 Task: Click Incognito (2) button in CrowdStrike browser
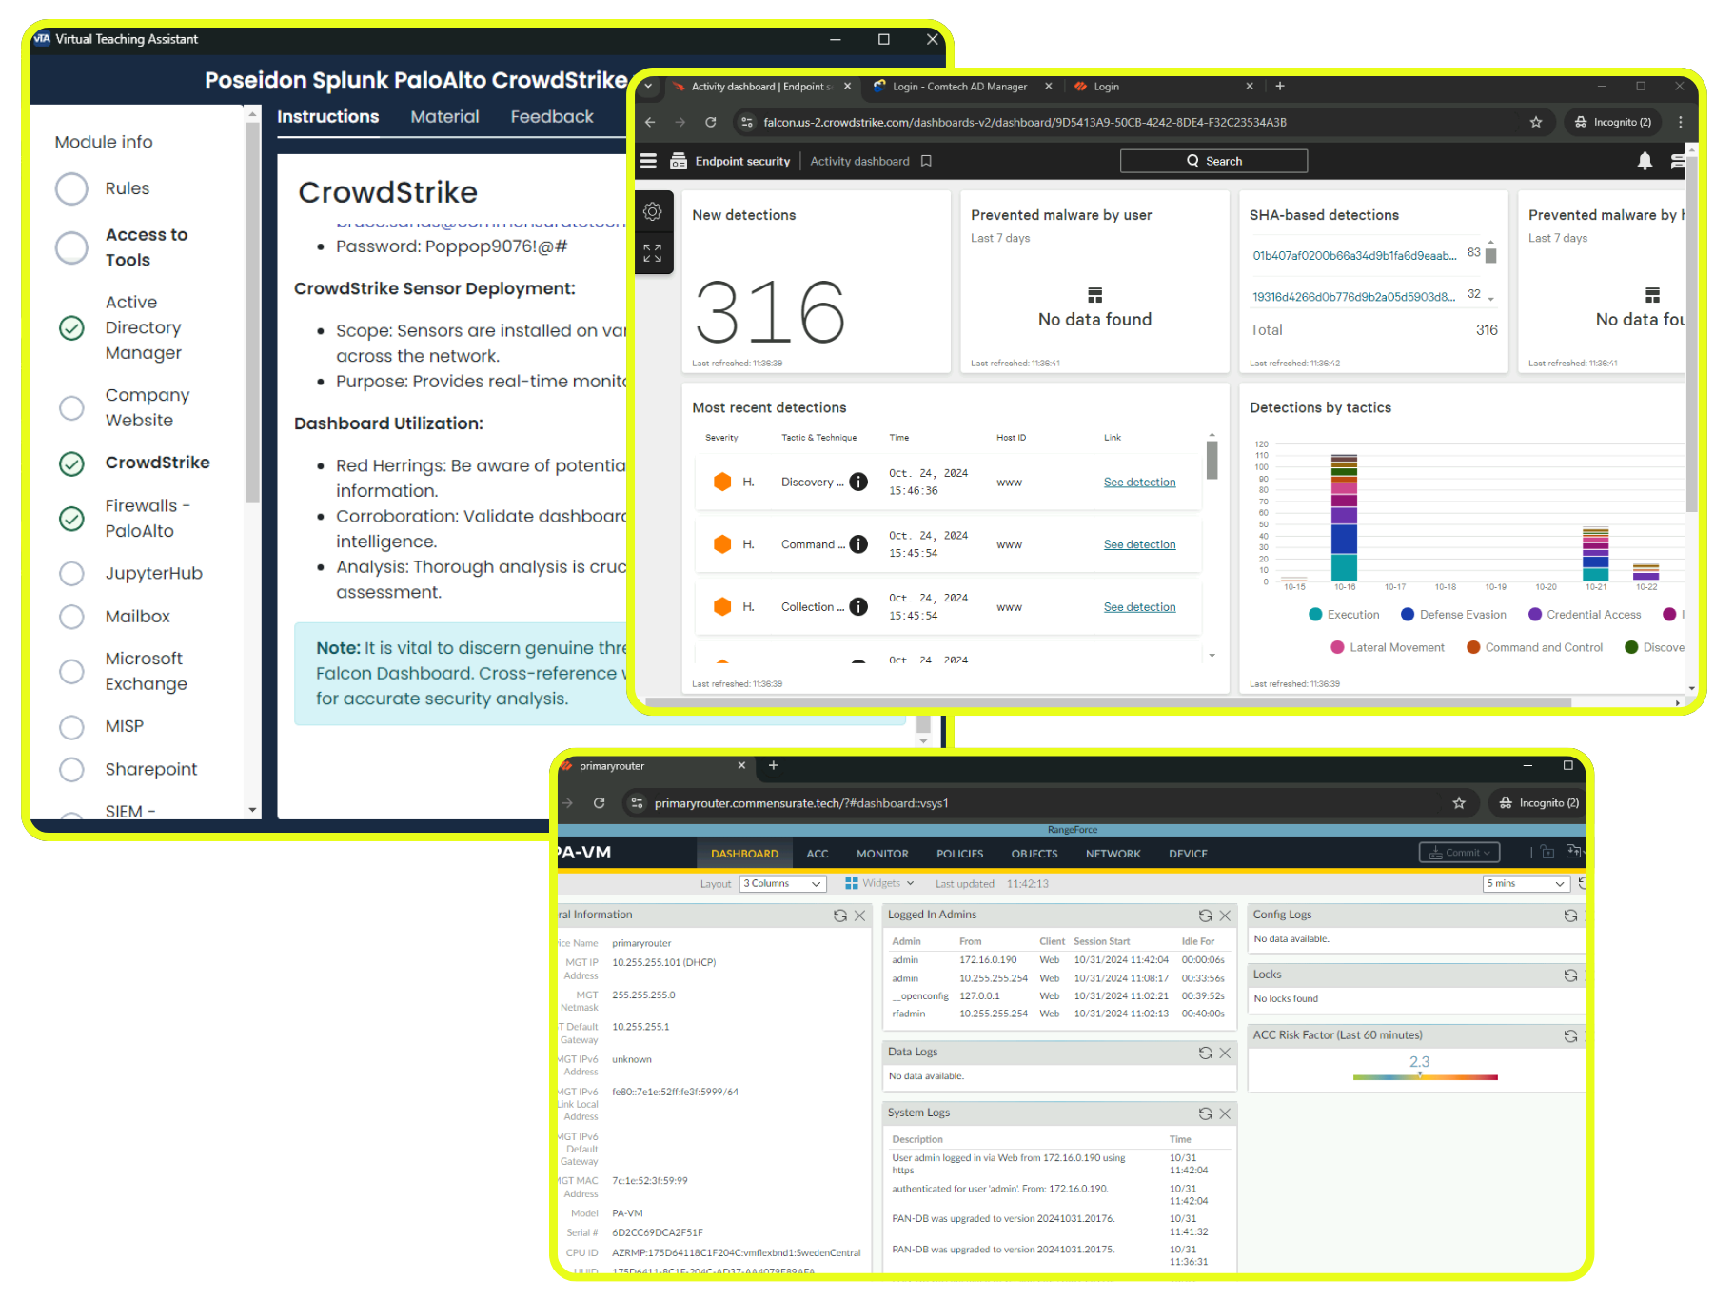click(x=1613, y=122)
